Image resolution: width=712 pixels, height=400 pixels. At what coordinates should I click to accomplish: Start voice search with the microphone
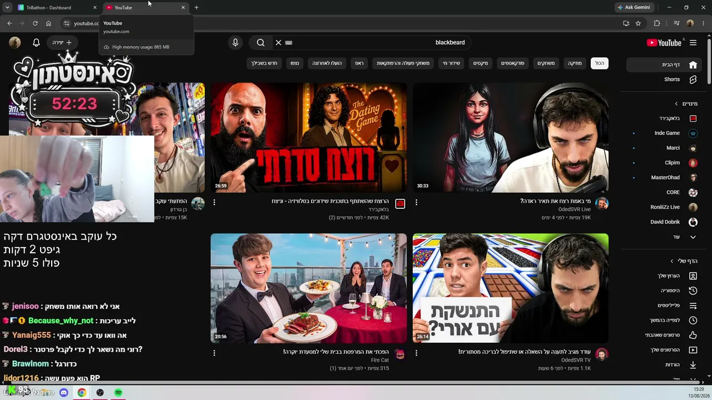point(235,43)
